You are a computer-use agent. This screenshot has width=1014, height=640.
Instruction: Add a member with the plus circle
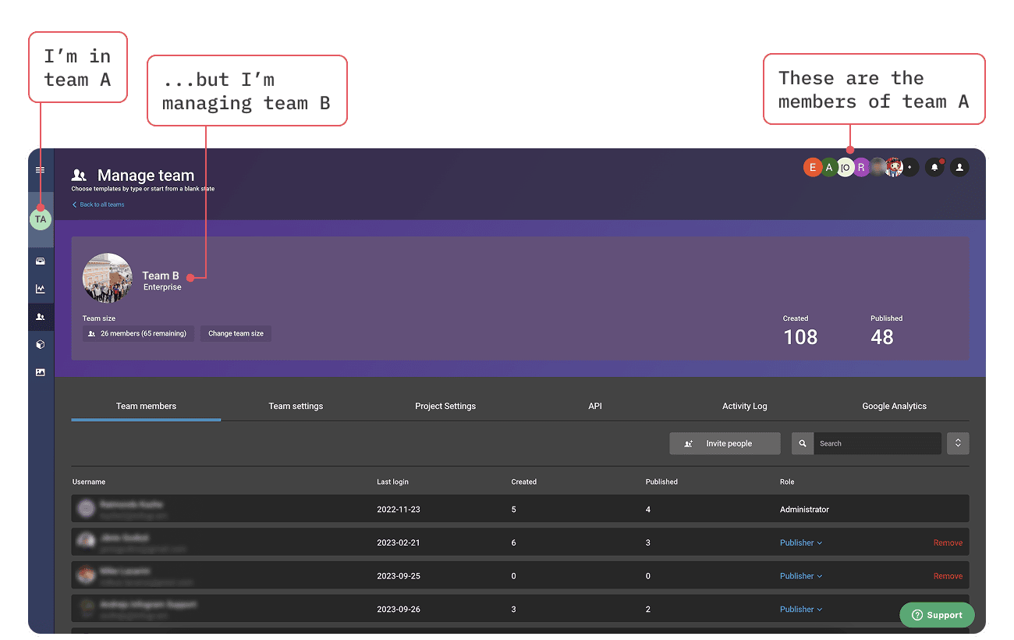coord(909,167)
